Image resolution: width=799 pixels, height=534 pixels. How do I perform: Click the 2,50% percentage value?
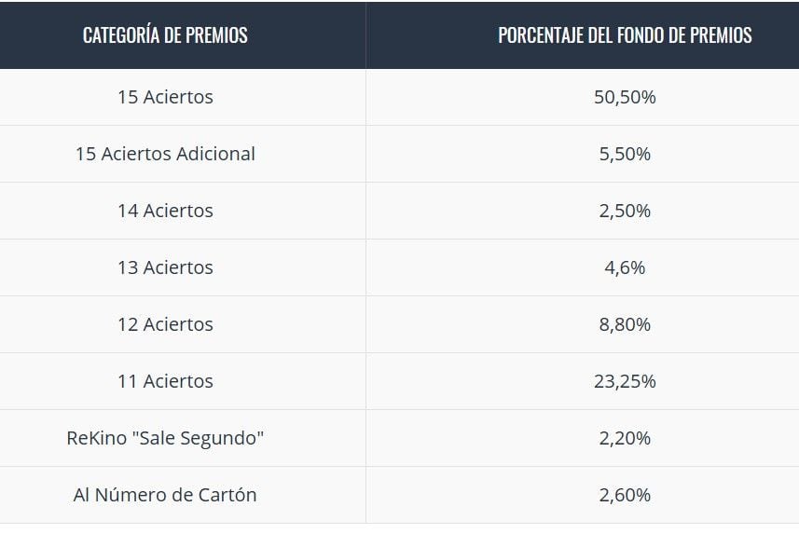click(625, 211)
